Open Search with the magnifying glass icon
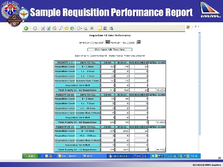The image size is (223, 167). 61,28
